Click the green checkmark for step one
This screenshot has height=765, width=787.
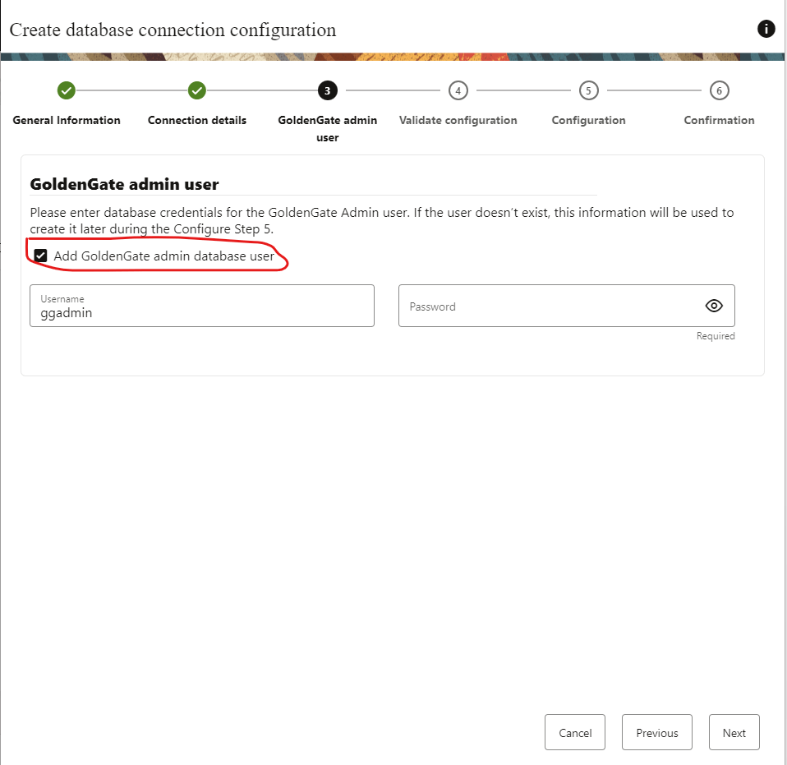67,90
